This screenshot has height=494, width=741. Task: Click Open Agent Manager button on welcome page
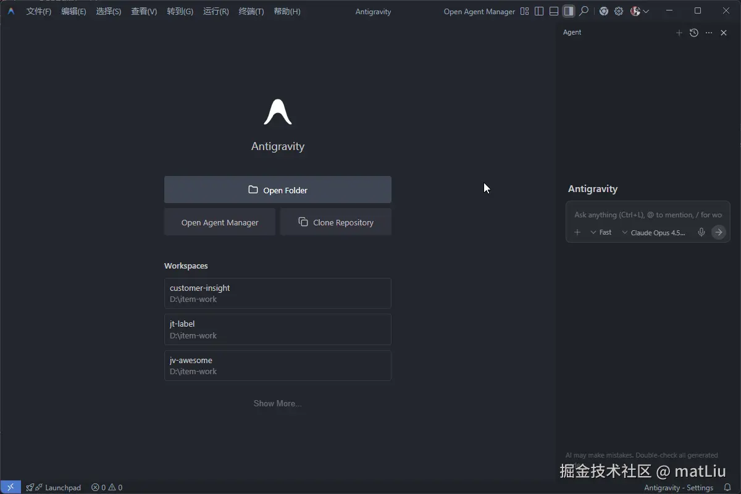pyautogui.click(x=220, y=222)
